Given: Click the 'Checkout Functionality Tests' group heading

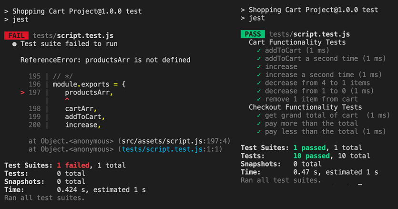Looking at the screenshot, I should coord(305,107).
